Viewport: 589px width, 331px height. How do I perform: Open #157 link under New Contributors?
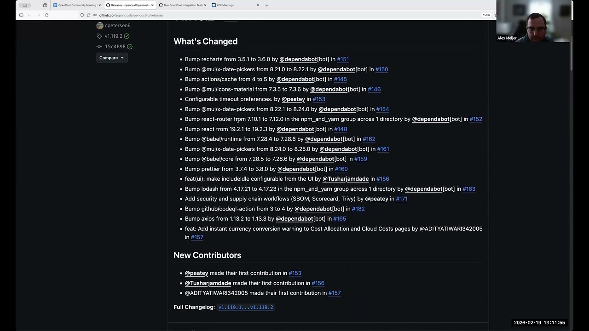pos(335,293)
